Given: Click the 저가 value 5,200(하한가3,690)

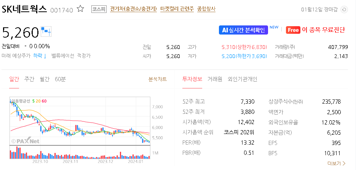Looking at the screenshot, I should 244,56.
